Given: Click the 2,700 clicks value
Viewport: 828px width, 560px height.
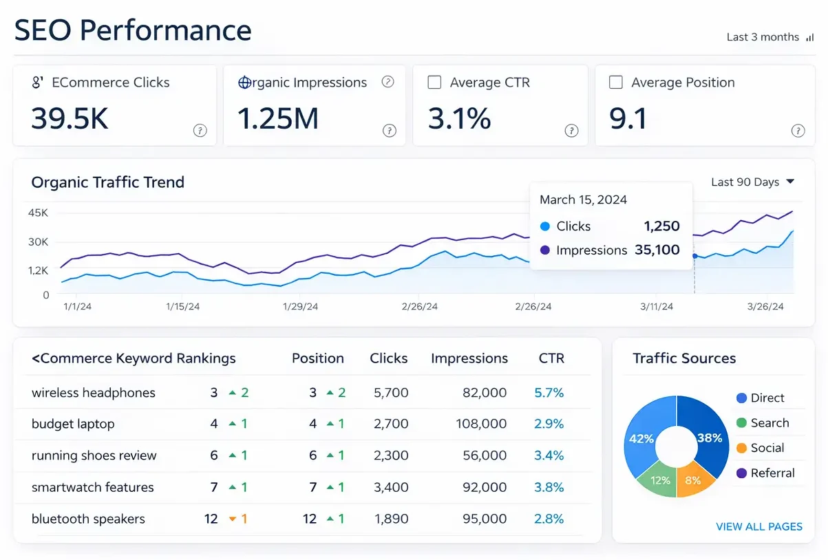Looking at the screenshot, I should pyautogui.click(x=391, y=424).
